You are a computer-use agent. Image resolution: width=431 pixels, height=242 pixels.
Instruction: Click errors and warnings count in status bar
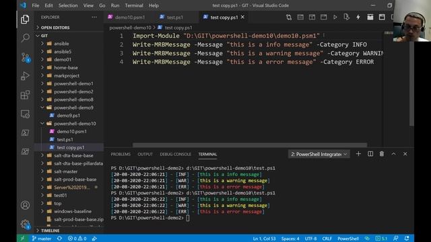pos(77,239)
